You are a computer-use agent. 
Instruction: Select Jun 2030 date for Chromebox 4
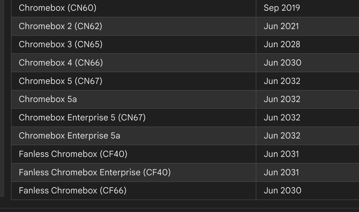tap(283, 63)
